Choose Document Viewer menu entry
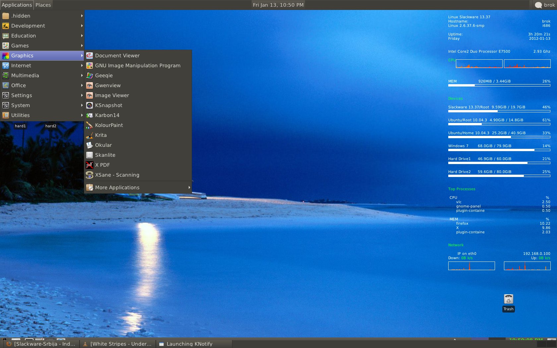Viewport: 557px width, 348px height. (117, 56)
